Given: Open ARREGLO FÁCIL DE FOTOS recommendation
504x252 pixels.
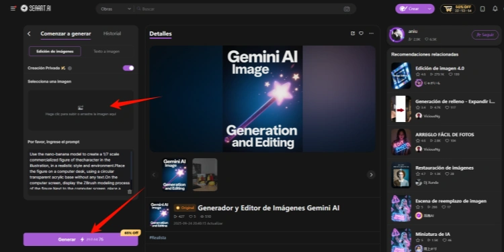Looking at the screenshot, I should tap(444, 142).
